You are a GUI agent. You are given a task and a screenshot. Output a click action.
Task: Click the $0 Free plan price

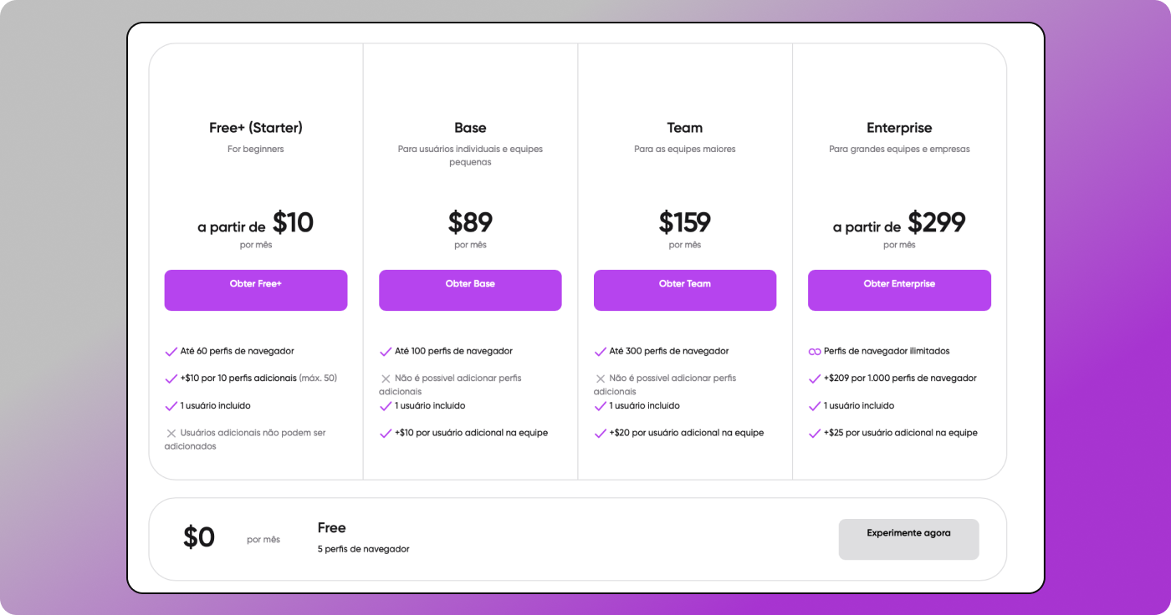199,538
